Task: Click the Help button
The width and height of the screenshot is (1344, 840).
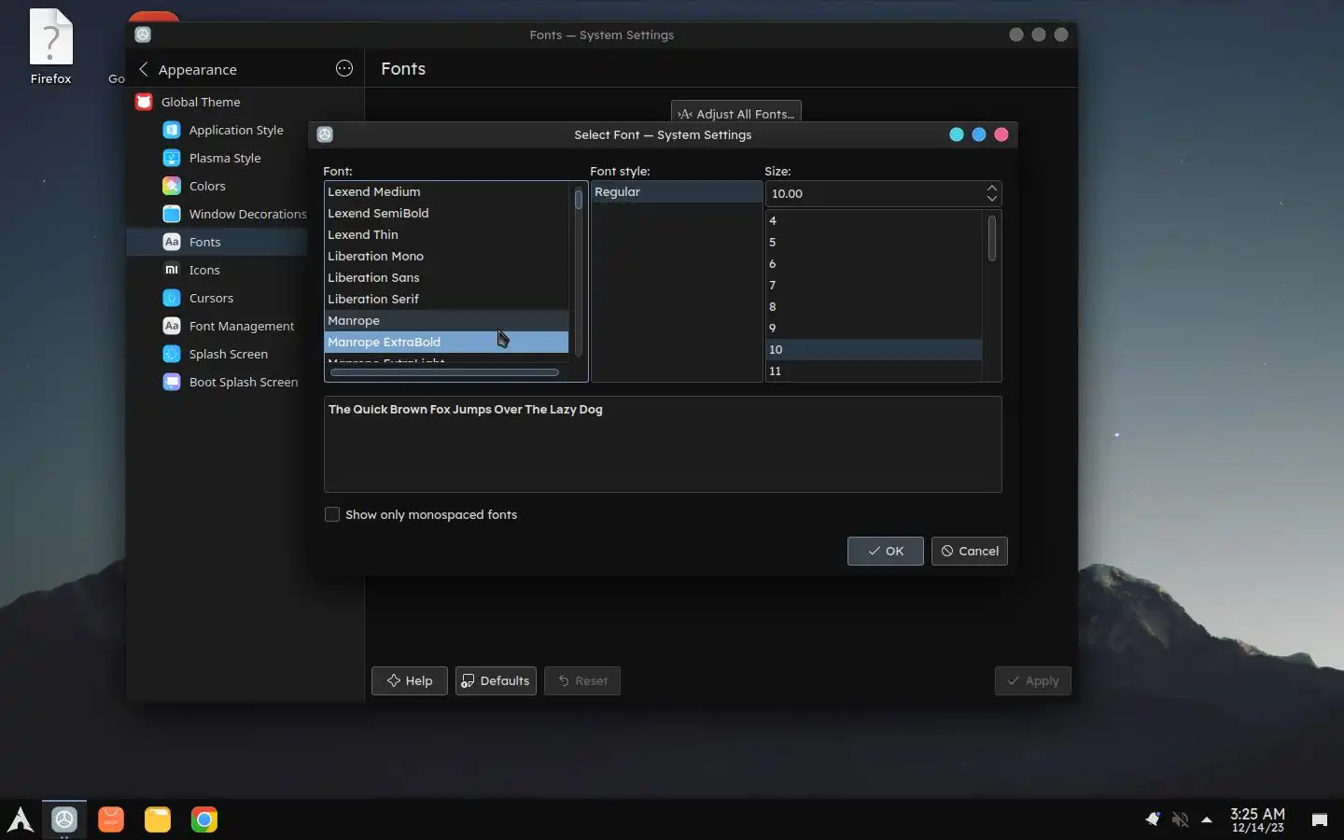Action: (409, 680)
